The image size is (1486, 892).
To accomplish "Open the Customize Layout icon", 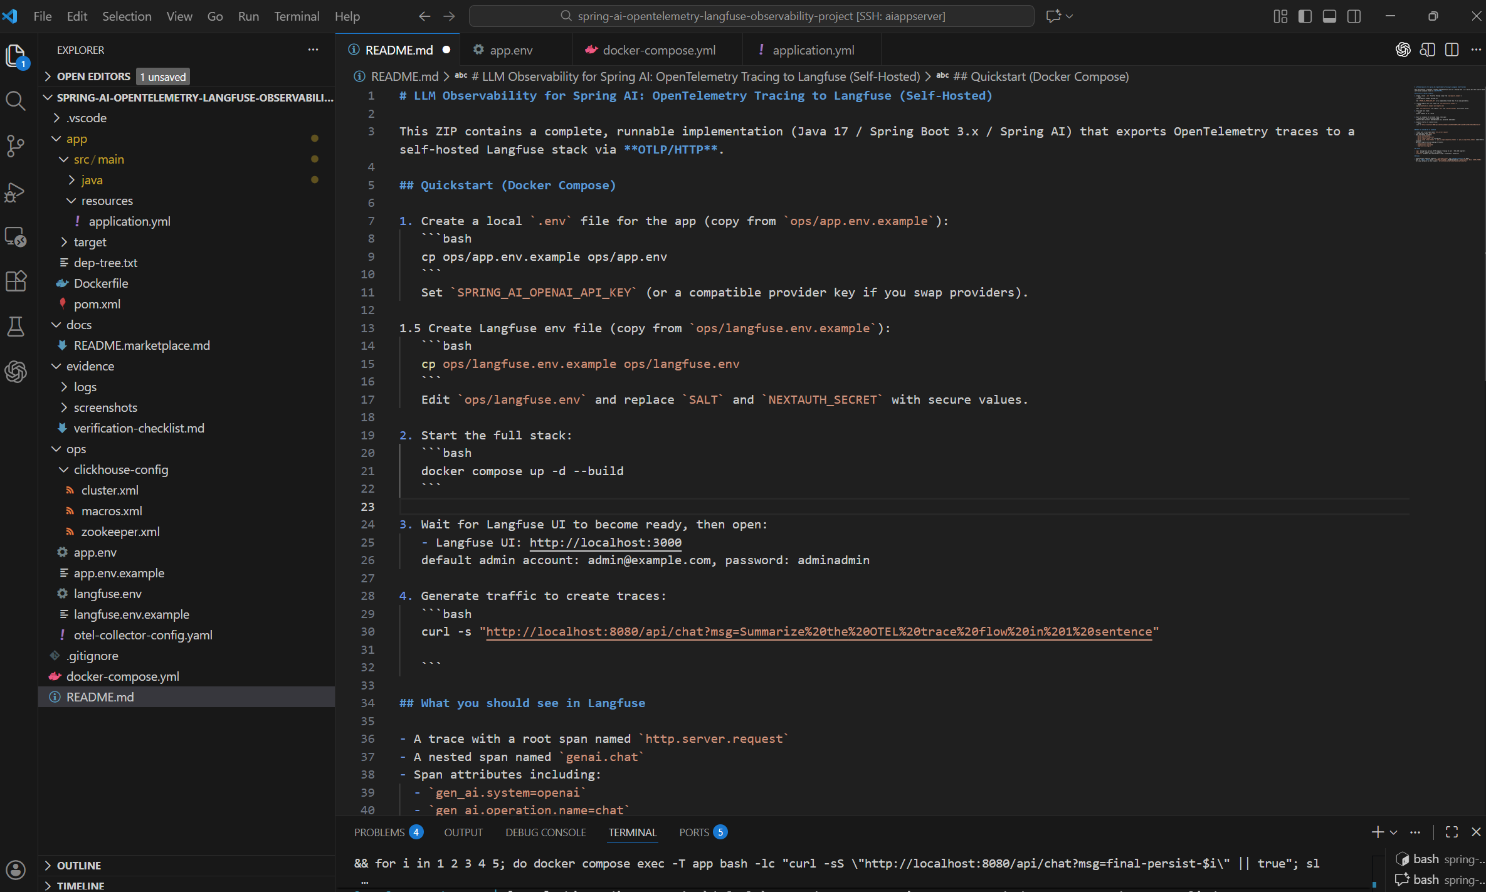I will tap(1280, 16).
